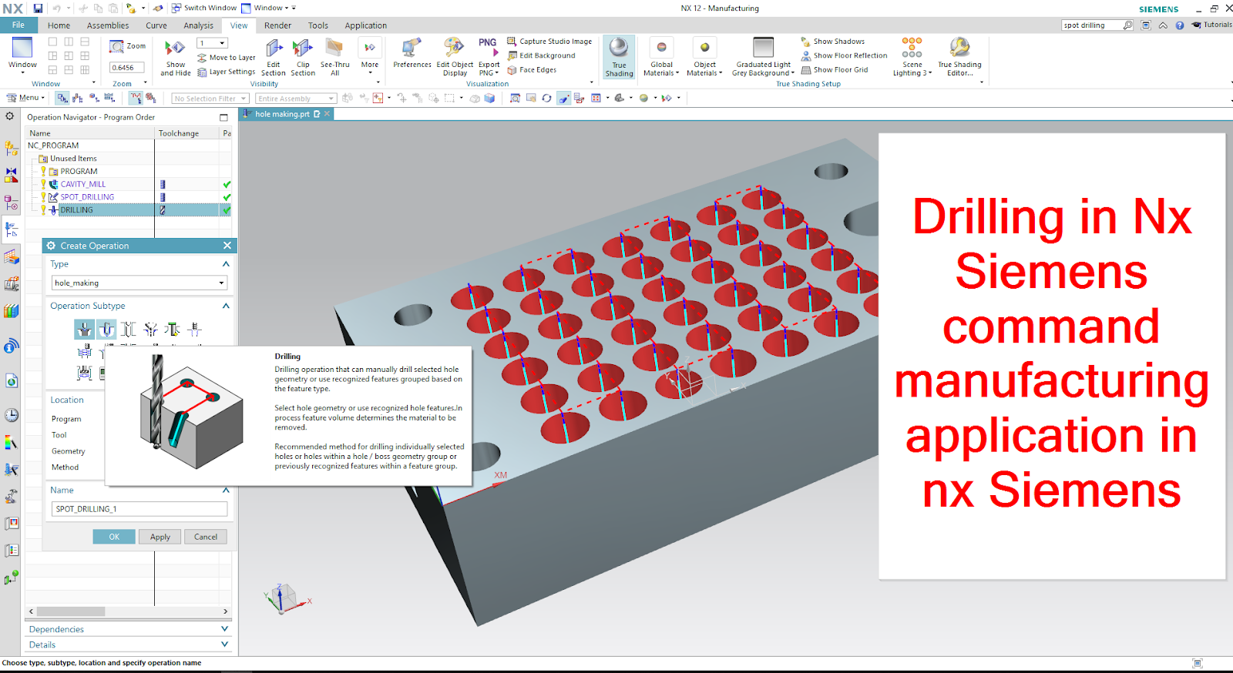This screenshot has height=673, width=1233.
Task: Open Preferences in Visualization group
Action: [x=412, y=53]
